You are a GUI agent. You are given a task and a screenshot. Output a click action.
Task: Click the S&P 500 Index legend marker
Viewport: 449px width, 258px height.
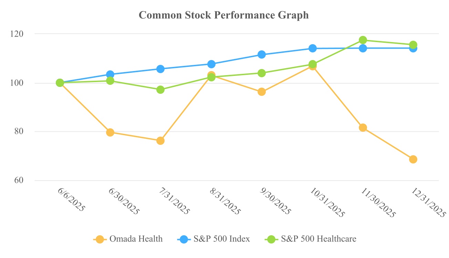pos(184,239)
